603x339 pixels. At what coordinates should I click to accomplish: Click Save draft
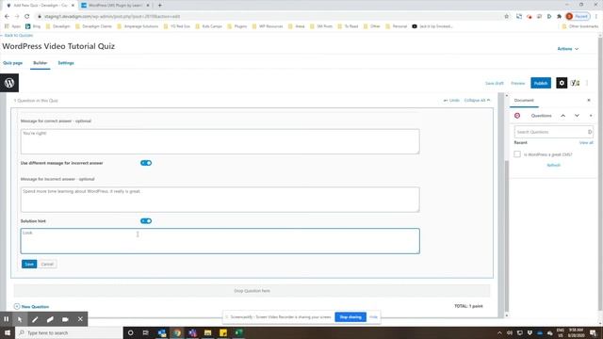tap(494, 83)
